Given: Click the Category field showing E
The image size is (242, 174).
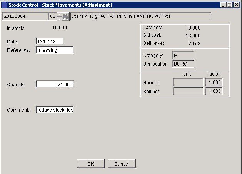Looking at the screenshot, I should (183, 55).
